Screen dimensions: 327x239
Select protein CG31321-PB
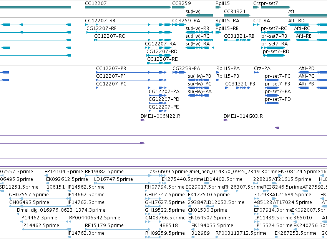tap(238, 88)
